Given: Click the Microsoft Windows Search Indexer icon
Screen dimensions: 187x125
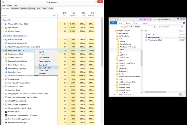Looking at the screenshot, I should (6, 108).
